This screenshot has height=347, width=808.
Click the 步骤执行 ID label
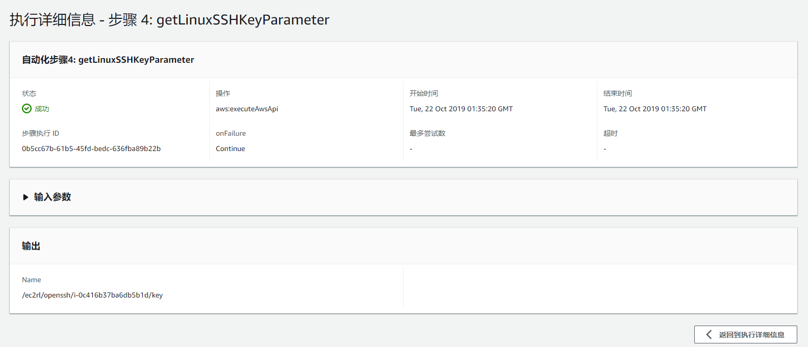[40, 133]
